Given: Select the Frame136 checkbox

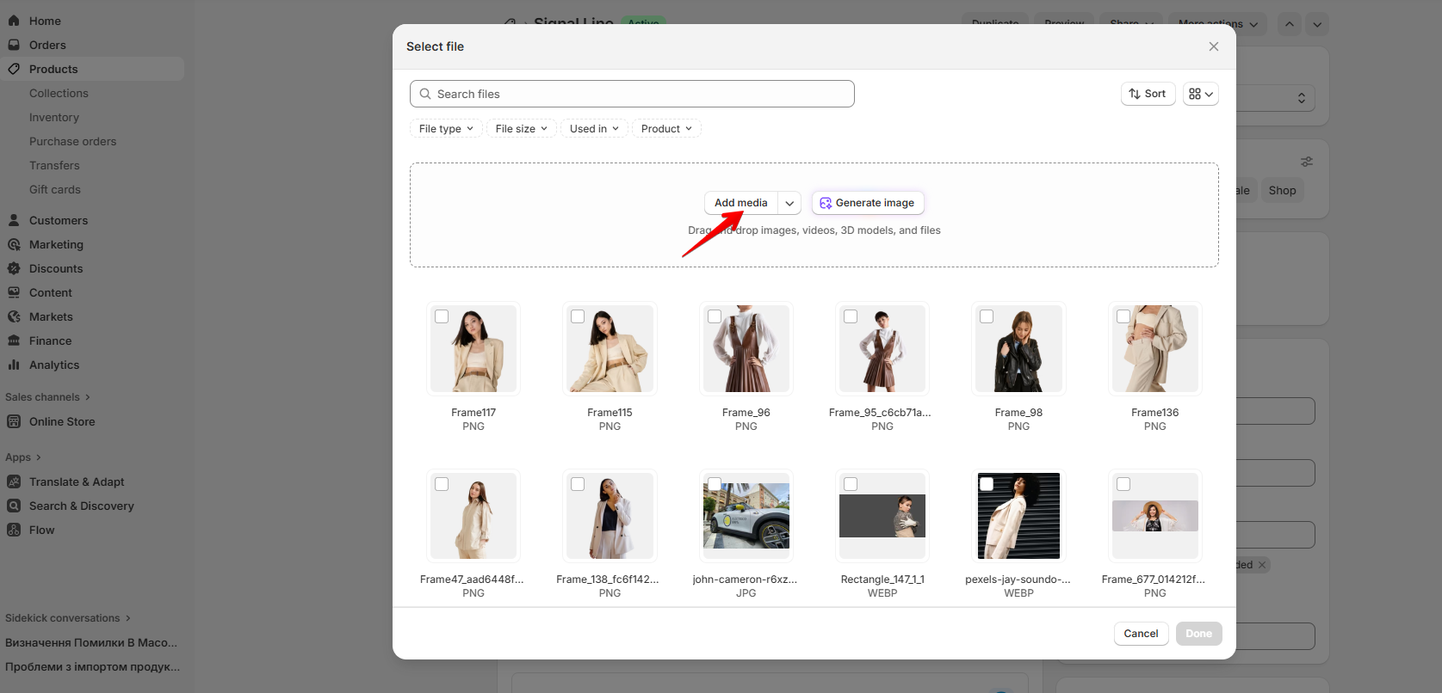Looking at the screenshot, I should [x=1123, y=316].
